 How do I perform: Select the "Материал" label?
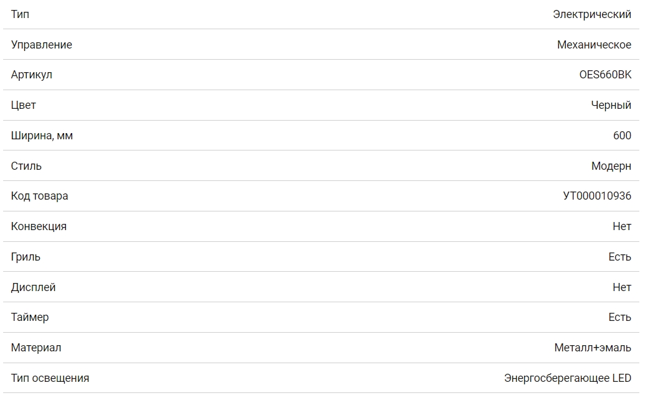(35, 348)
